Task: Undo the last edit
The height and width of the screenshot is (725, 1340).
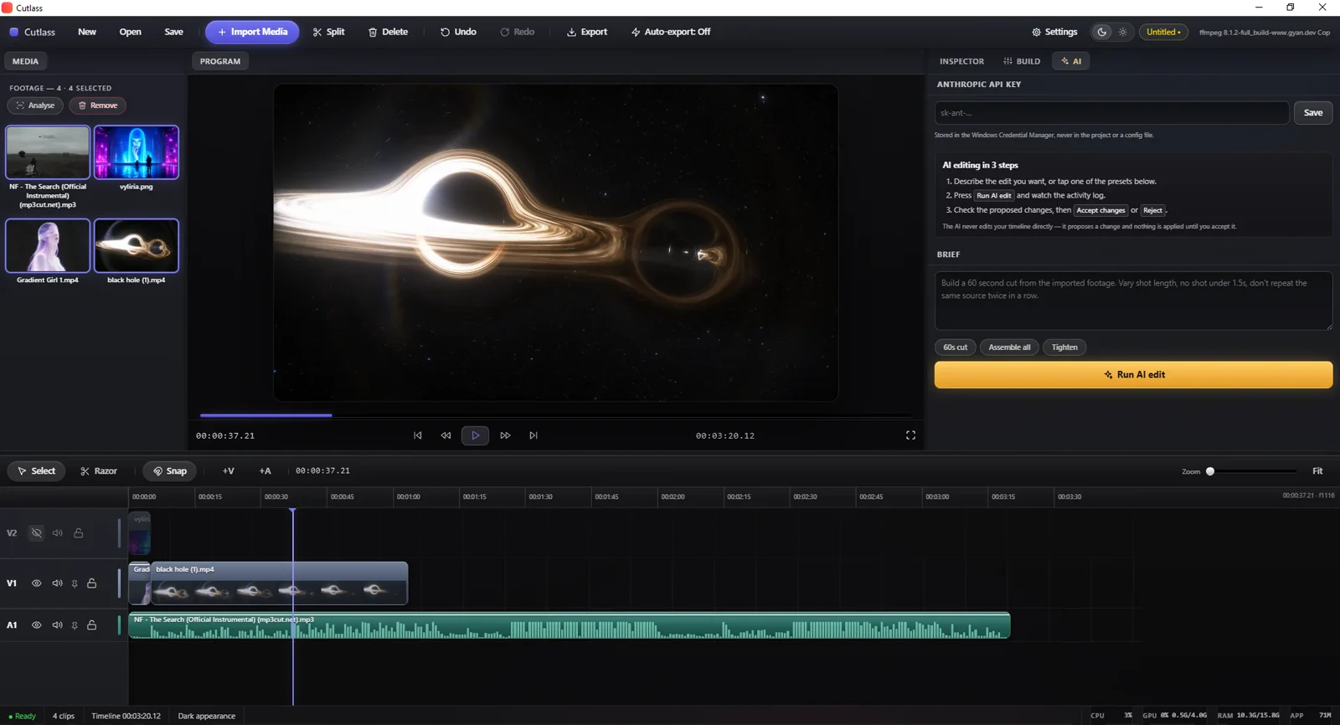Action: coord(458,32)
